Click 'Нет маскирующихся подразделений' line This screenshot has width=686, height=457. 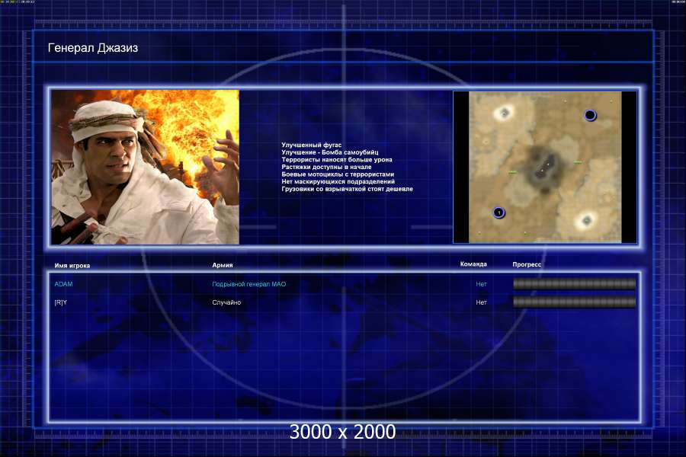coord(338,181)
